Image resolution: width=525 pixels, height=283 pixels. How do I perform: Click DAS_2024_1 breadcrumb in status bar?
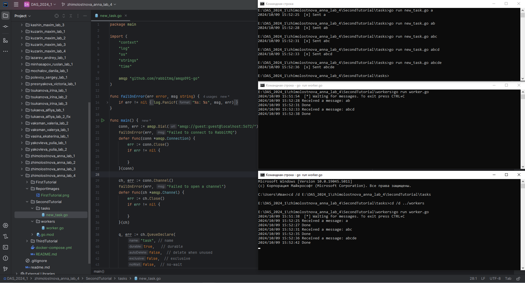pyautogui.click(x=17, y=279)
